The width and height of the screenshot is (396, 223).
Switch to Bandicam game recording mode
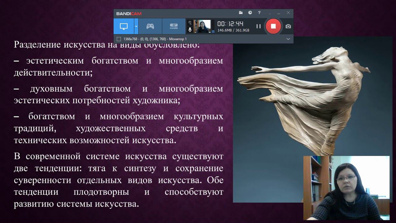point(150,26)
